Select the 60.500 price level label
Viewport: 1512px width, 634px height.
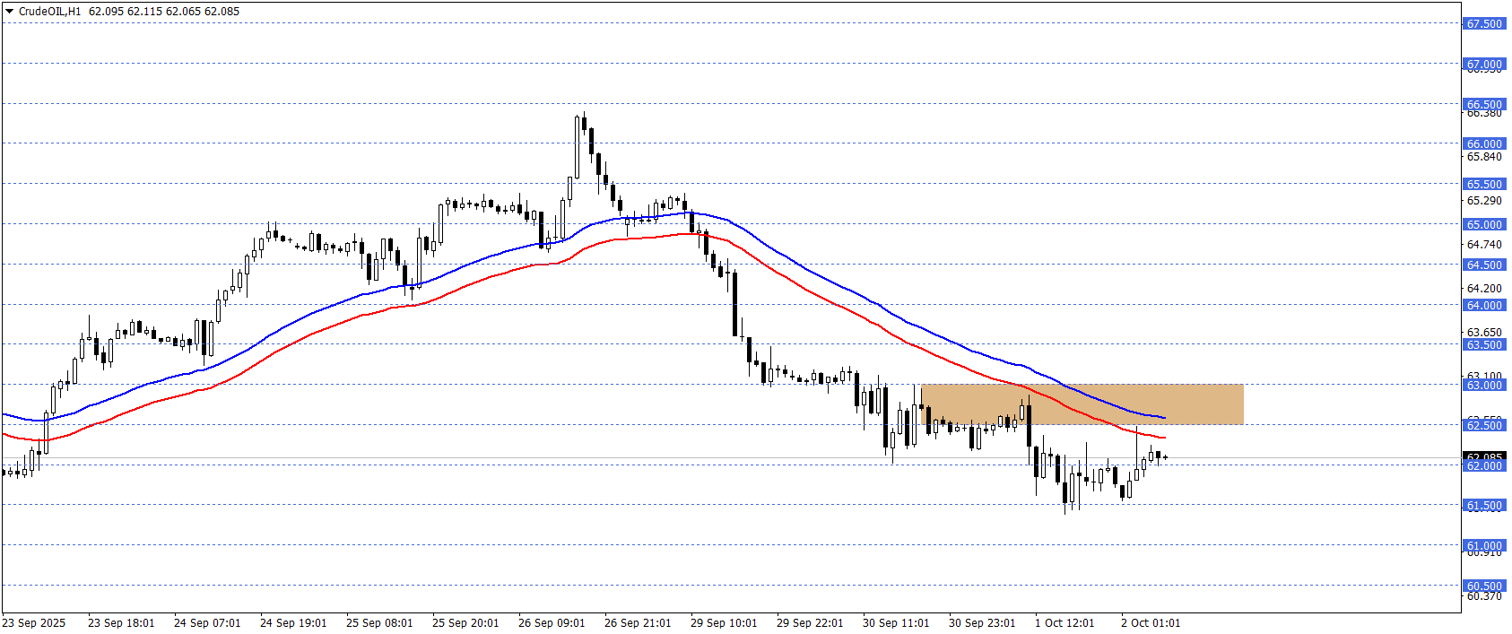click(x=1483, y=586)
